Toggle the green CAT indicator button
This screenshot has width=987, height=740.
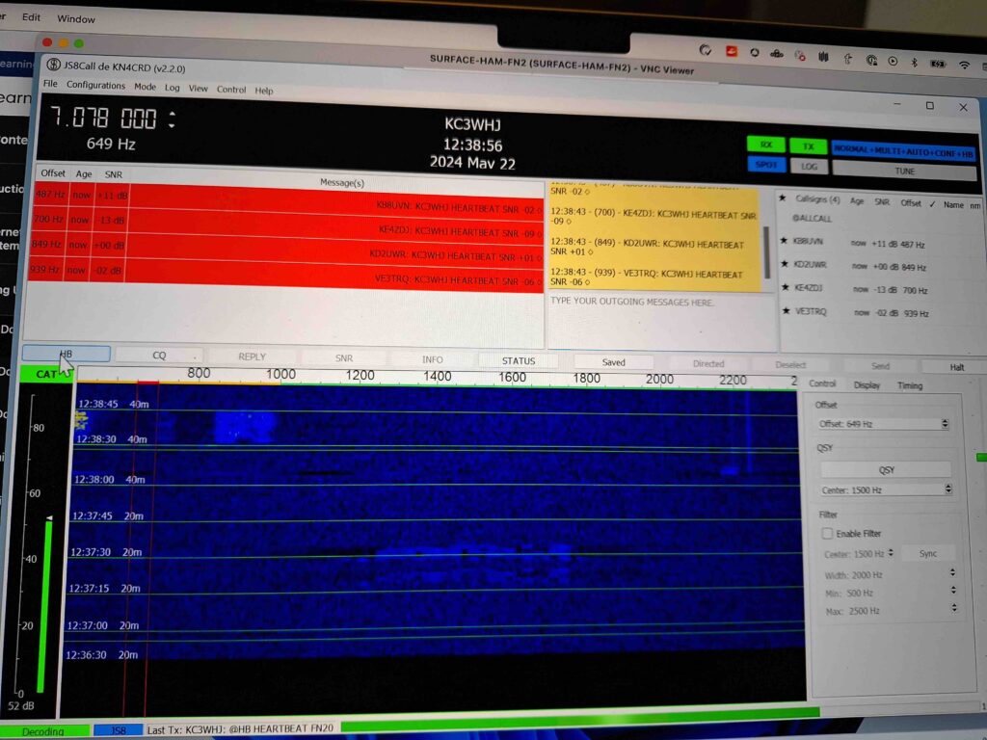pos(46,374)
